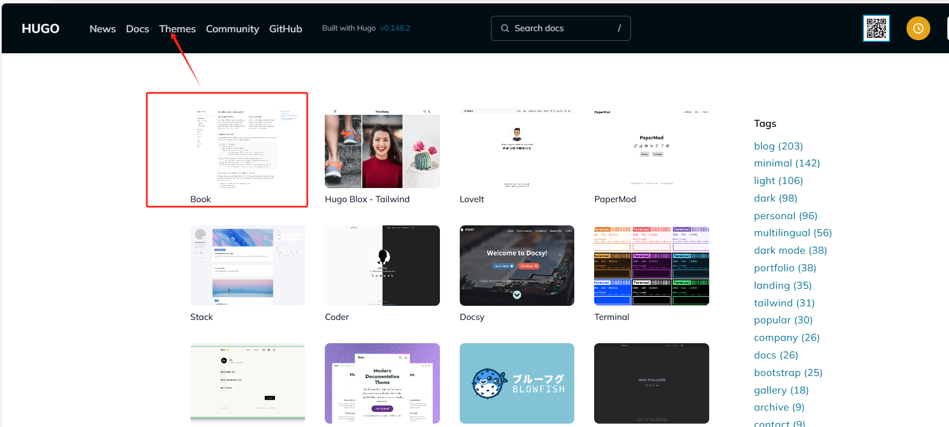Open the News menu item
The height and width of the screenshot is (427, 949).
103,29
